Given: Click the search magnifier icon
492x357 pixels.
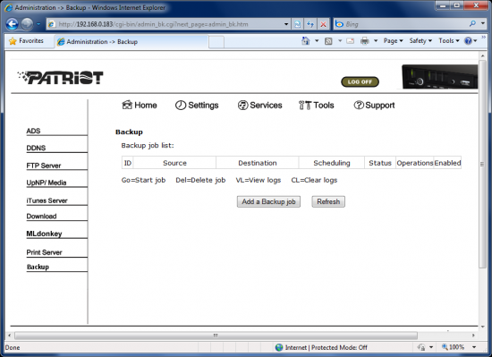Looking at the screenshot, I should point(472,23).
